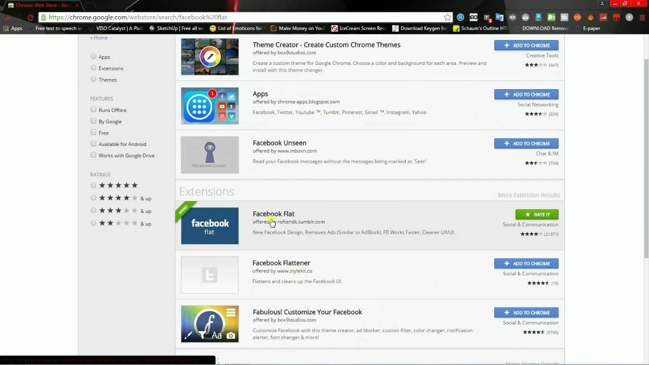Check the Free feature checkbox
The height and width of the screenshot is (365, 649).
point(93,132)
